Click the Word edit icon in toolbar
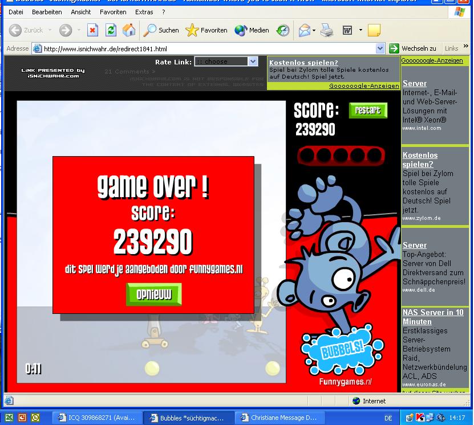The width and height of the screenshot is (474, 425). tap(347, 30)
